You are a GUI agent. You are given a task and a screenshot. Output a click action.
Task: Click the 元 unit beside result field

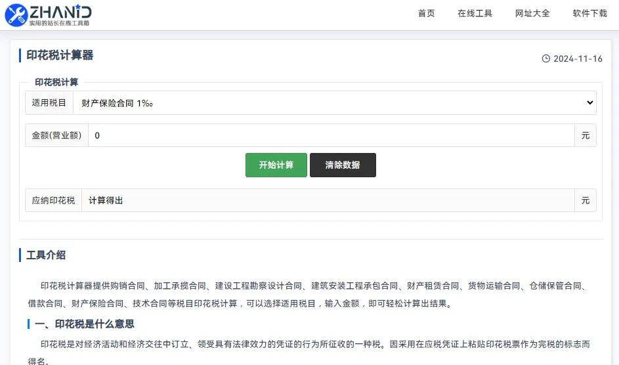586,200
